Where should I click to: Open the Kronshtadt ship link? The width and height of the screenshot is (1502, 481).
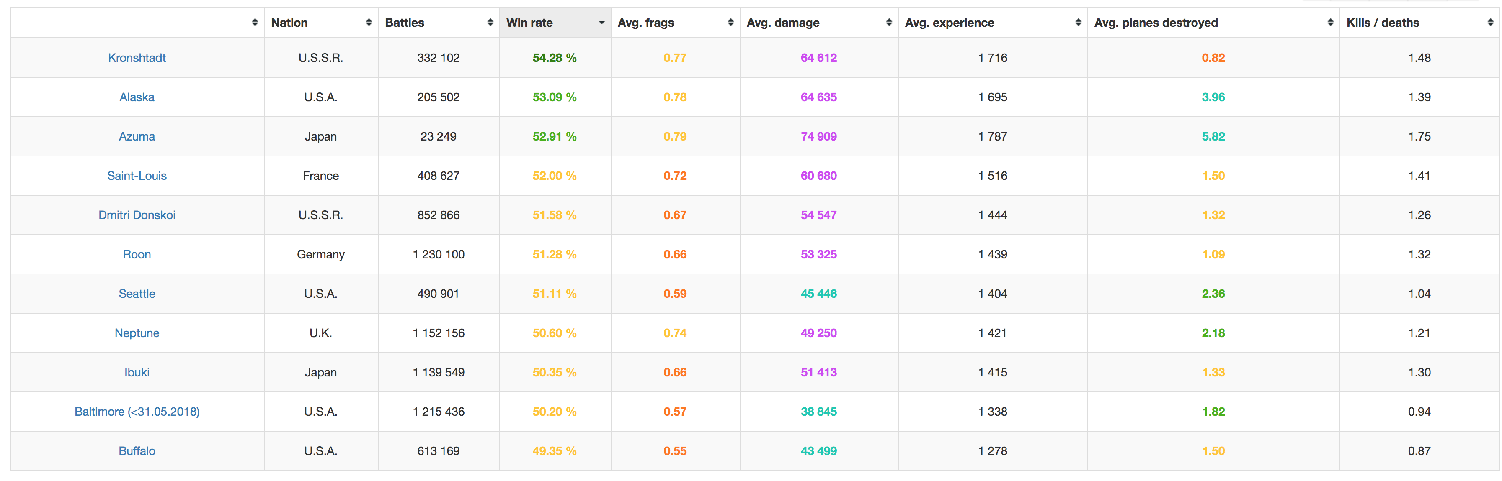(137, 58)
